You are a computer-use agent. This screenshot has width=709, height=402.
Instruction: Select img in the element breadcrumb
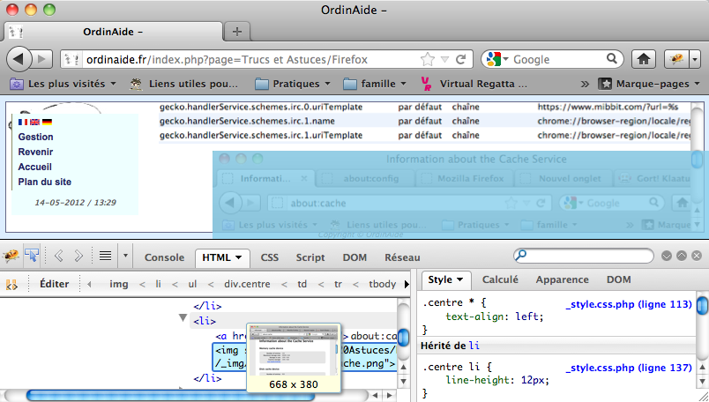pos(118,284)
